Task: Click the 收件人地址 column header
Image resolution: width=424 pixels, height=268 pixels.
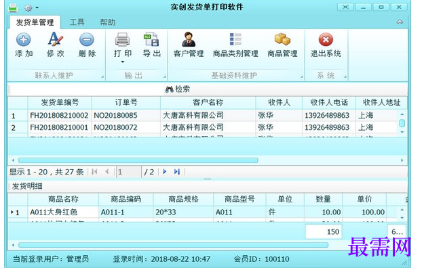Action: click(x=381, y=103)
